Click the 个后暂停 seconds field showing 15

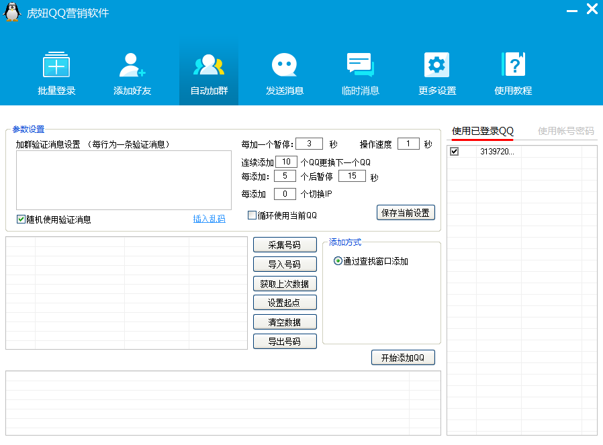[x=352, y=176]
